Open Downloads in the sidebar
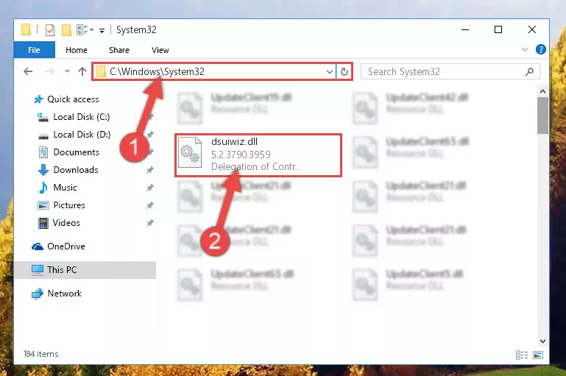 [x=76, y=170]
